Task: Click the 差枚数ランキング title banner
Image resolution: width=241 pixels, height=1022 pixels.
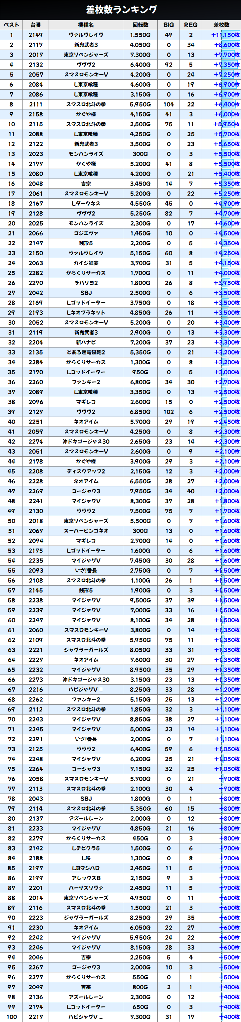Action: pyautogui.click(x=120, y=10)
